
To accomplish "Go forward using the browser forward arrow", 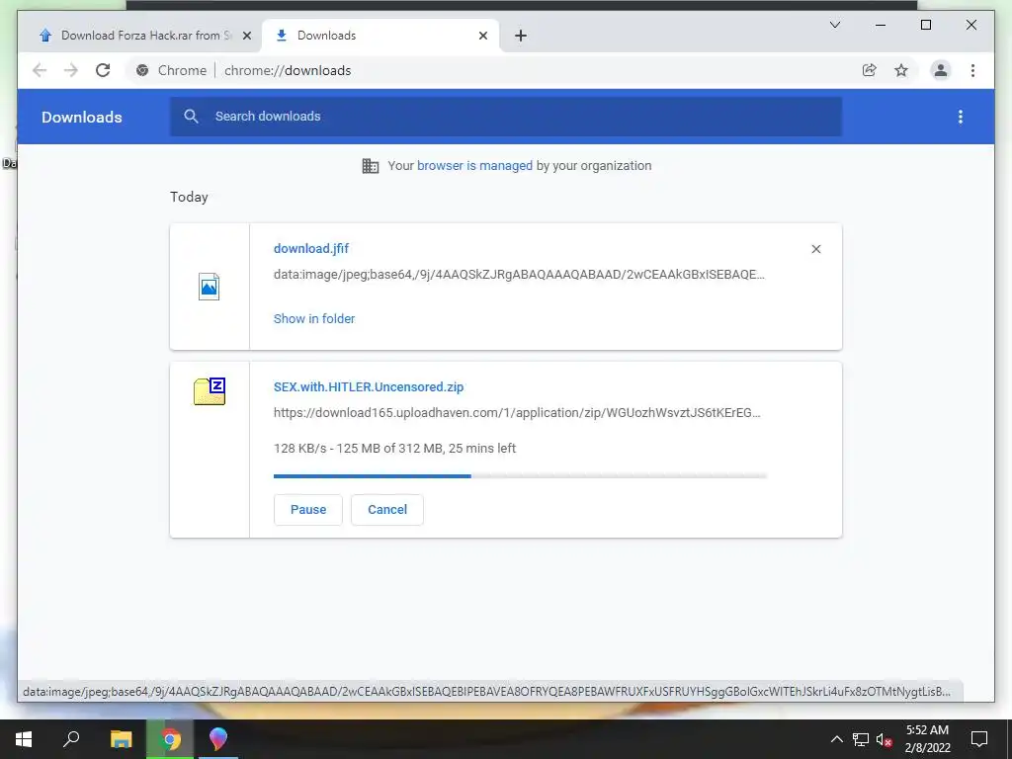I will [71, 70].
